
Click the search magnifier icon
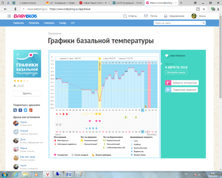204,23
